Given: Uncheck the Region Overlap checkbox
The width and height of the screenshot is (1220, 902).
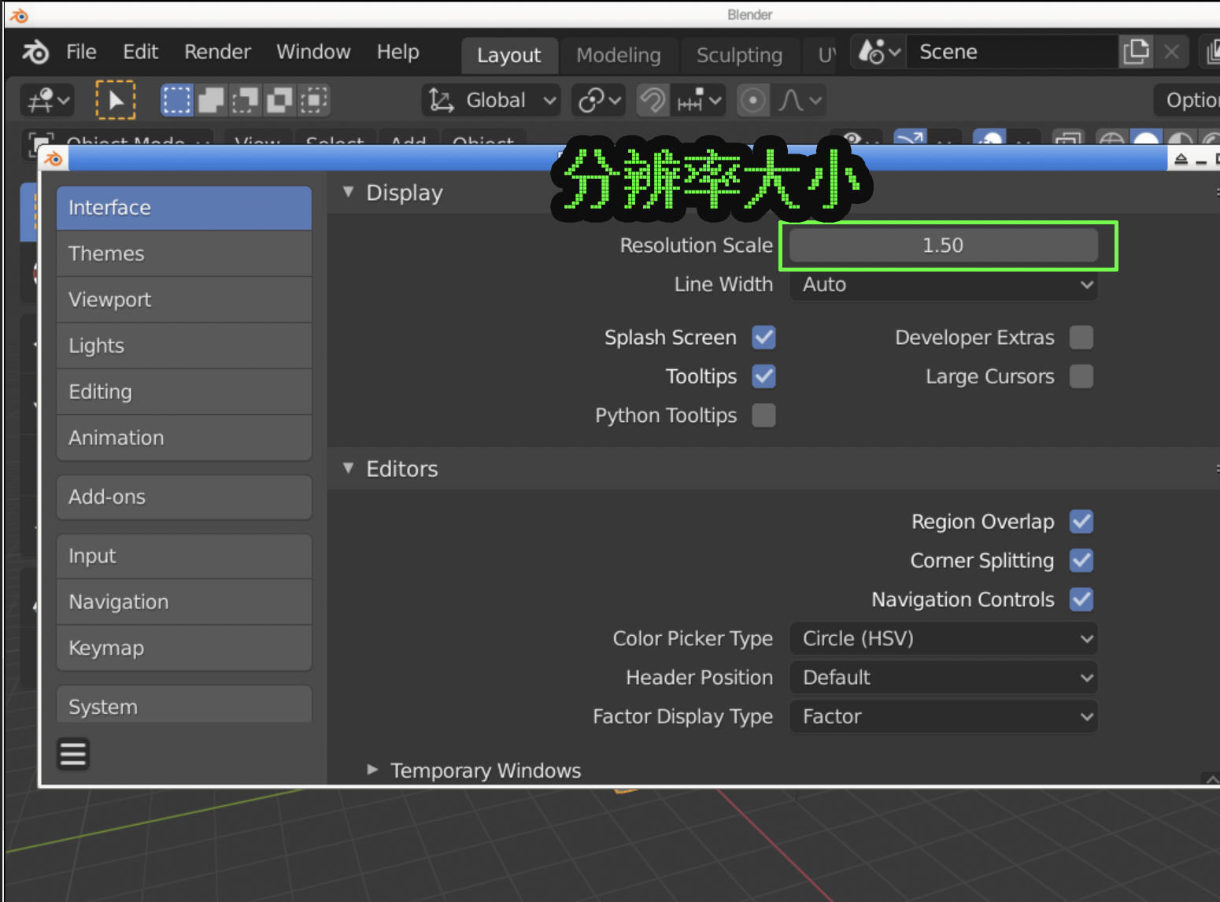Looking at the screenshot, I should [1081, 522].
